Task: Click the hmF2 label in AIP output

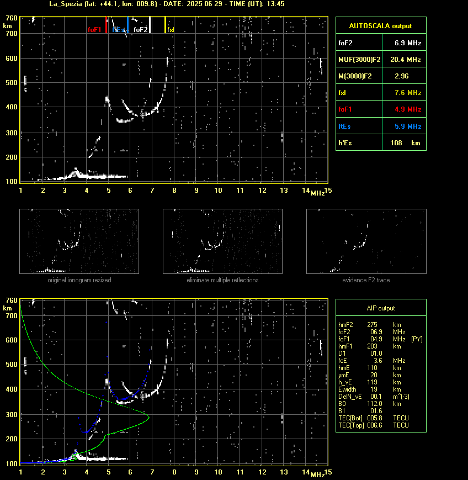Action: pos(345,324)
